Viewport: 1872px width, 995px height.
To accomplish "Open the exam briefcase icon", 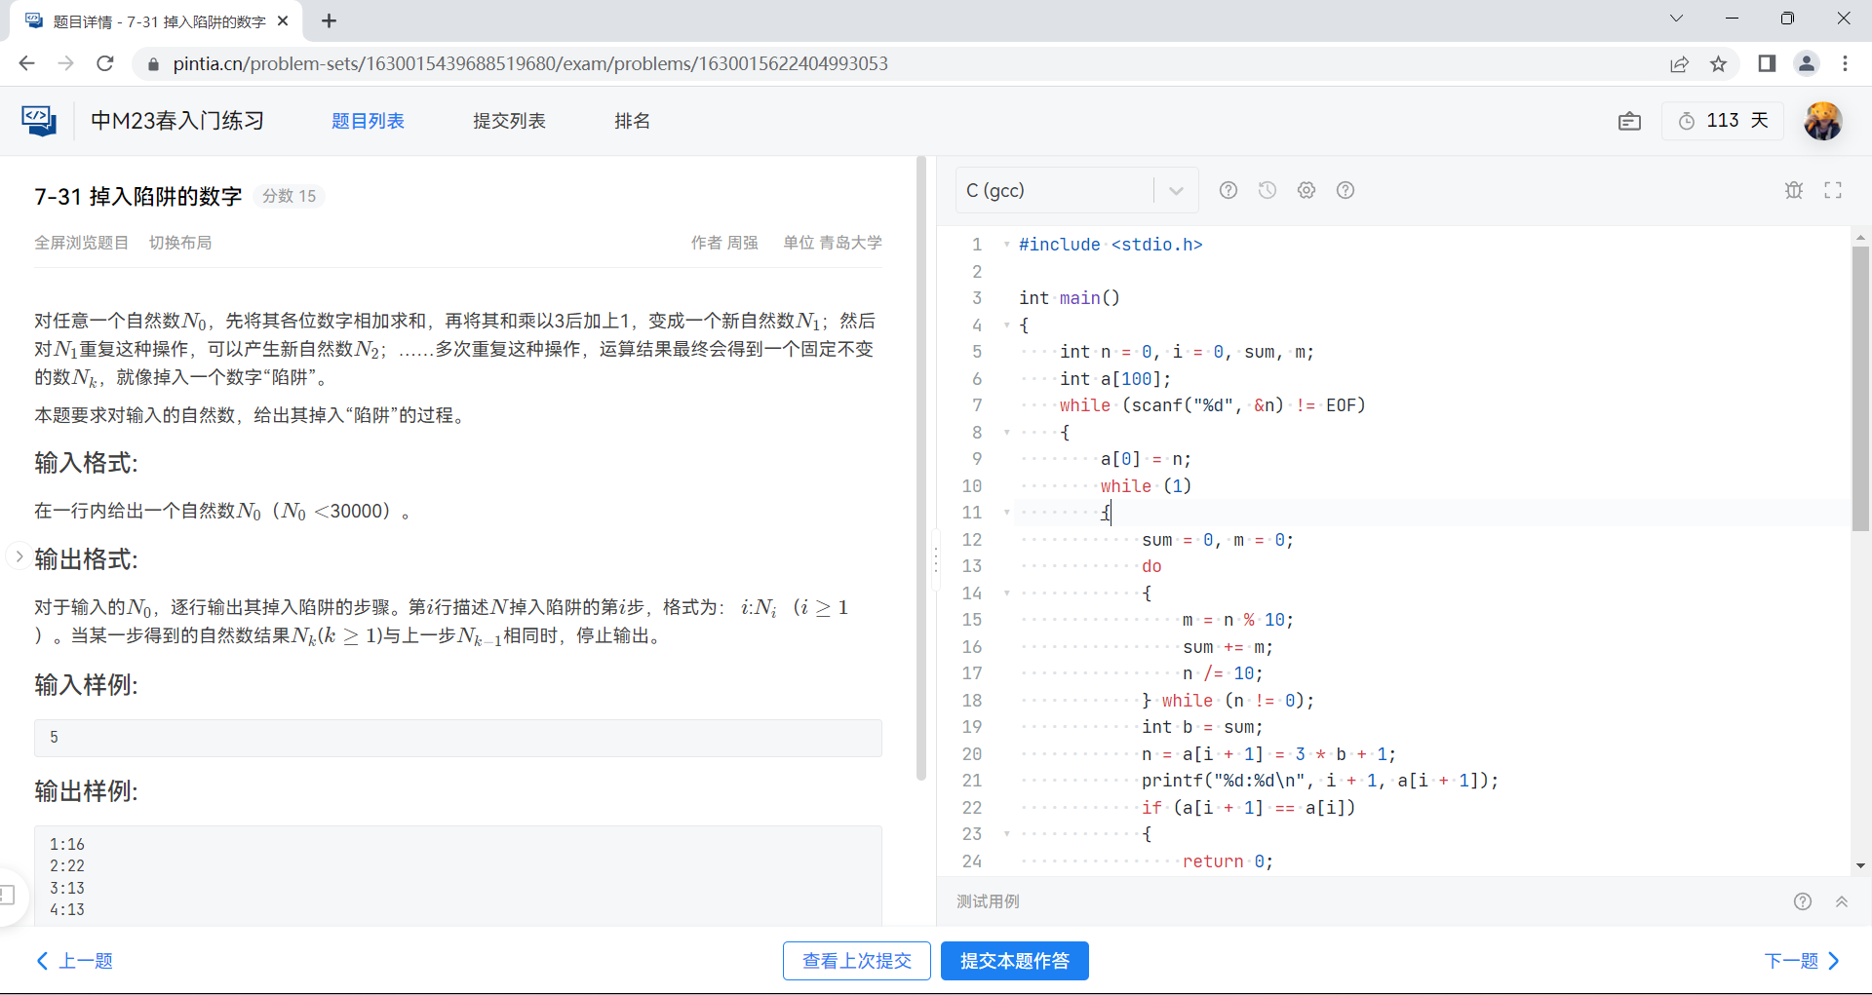I will (1630, 121).
